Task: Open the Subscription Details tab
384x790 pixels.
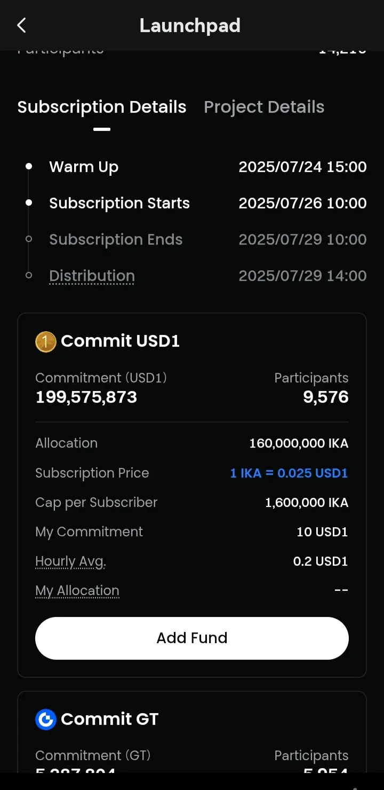Action: [102, 107]
